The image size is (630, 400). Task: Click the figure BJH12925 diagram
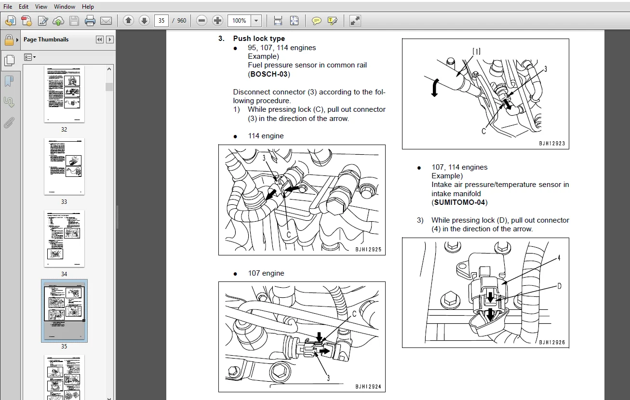point(302,200)
